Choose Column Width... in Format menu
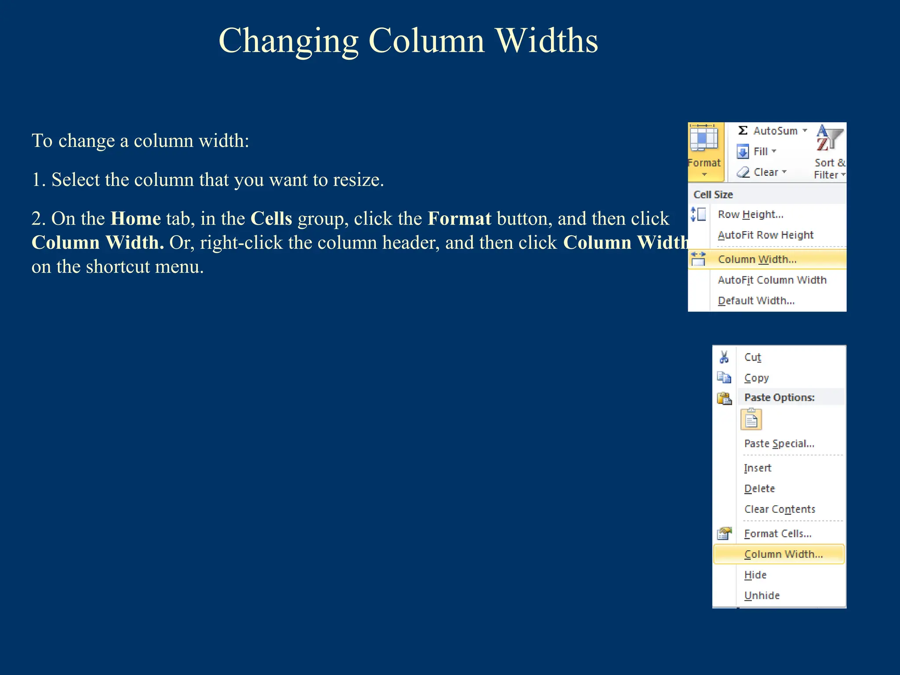Viewport: 900px width, 675px height. click(x=767, y=259)
